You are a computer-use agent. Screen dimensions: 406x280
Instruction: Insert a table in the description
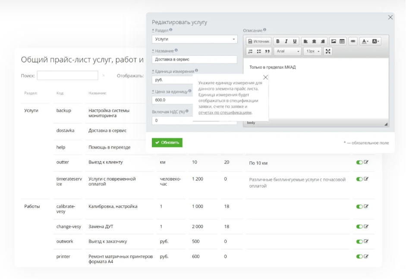pos(342,41)
